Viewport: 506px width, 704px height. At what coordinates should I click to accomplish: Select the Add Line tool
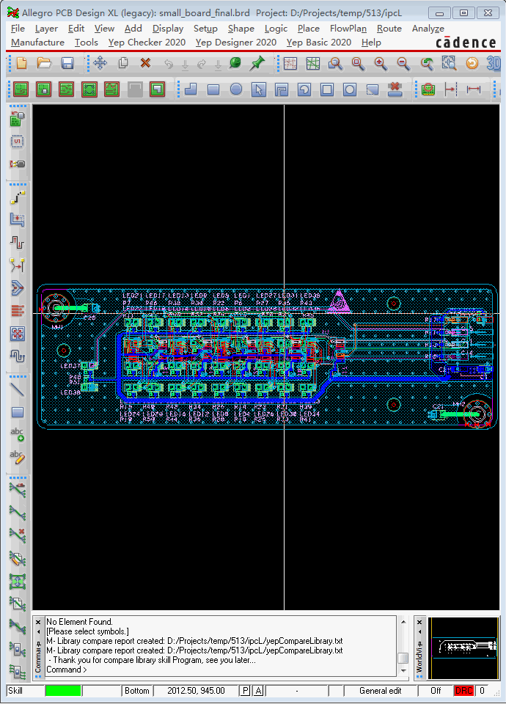(x=18, y=389)
